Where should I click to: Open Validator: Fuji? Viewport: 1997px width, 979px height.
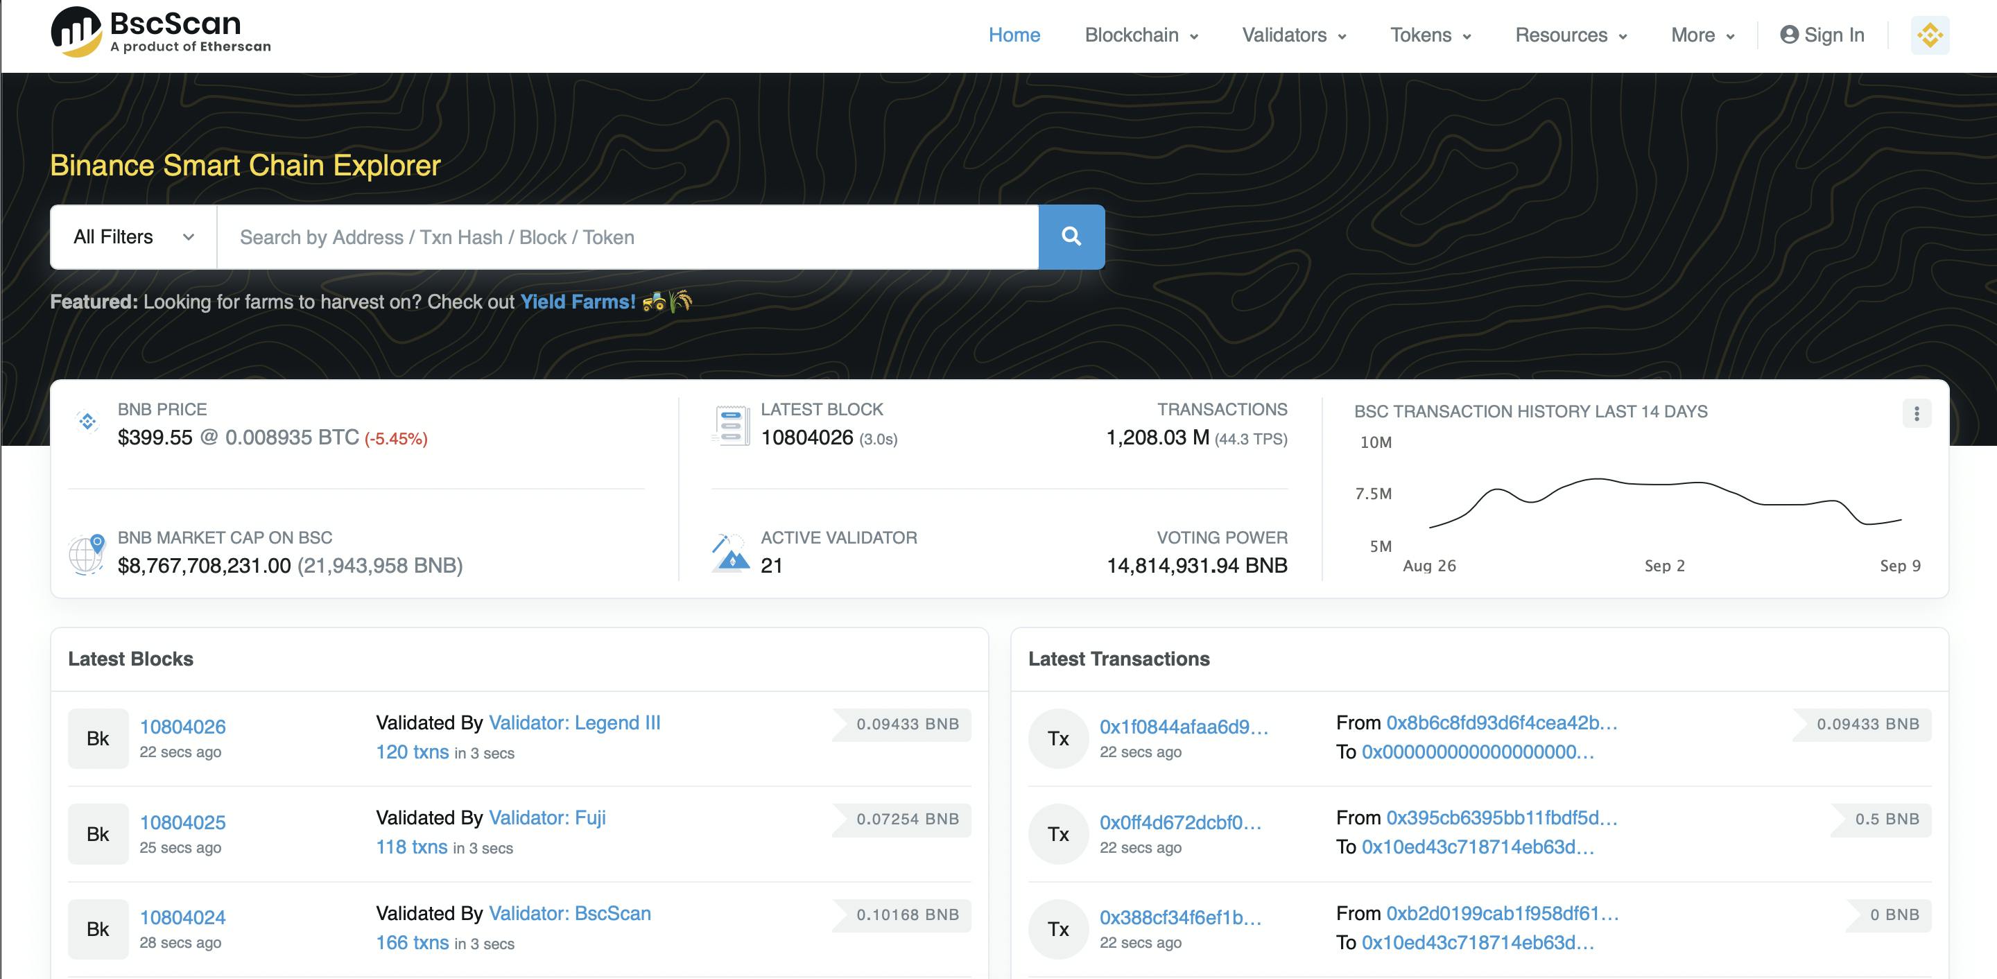pos(547,817)
